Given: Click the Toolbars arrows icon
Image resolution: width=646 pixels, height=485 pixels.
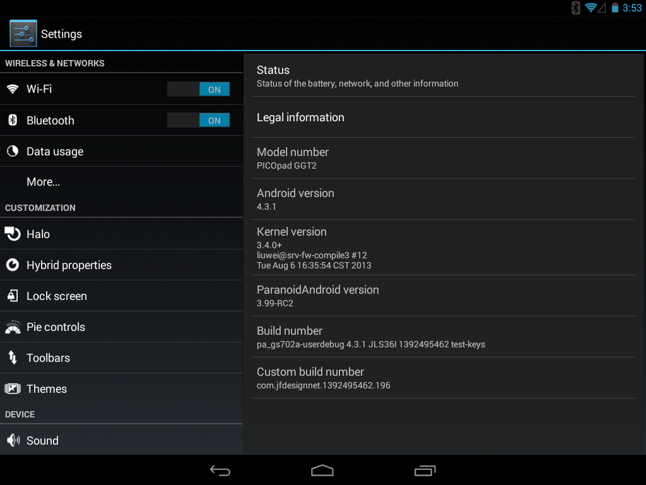Looking at the screenshot, I should coord(13,357).
